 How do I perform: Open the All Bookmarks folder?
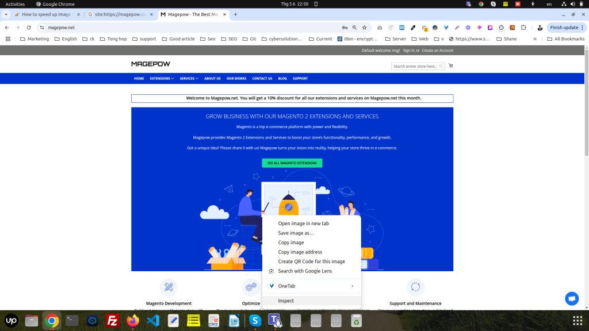coord(566,39)
